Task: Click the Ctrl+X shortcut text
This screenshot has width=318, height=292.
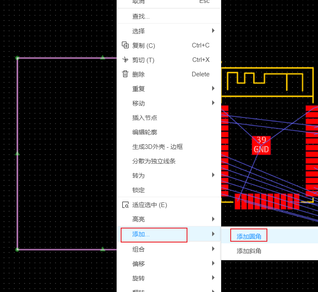Action: click(201, 60)
